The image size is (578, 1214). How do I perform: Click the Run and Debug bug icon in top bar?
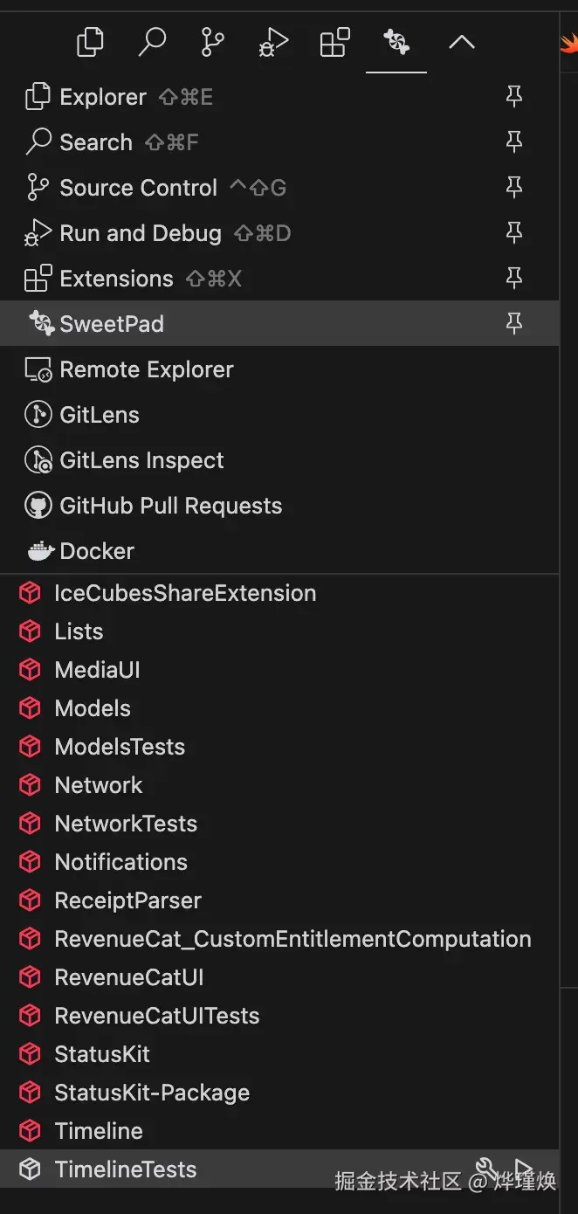click(x=273, y=42)
